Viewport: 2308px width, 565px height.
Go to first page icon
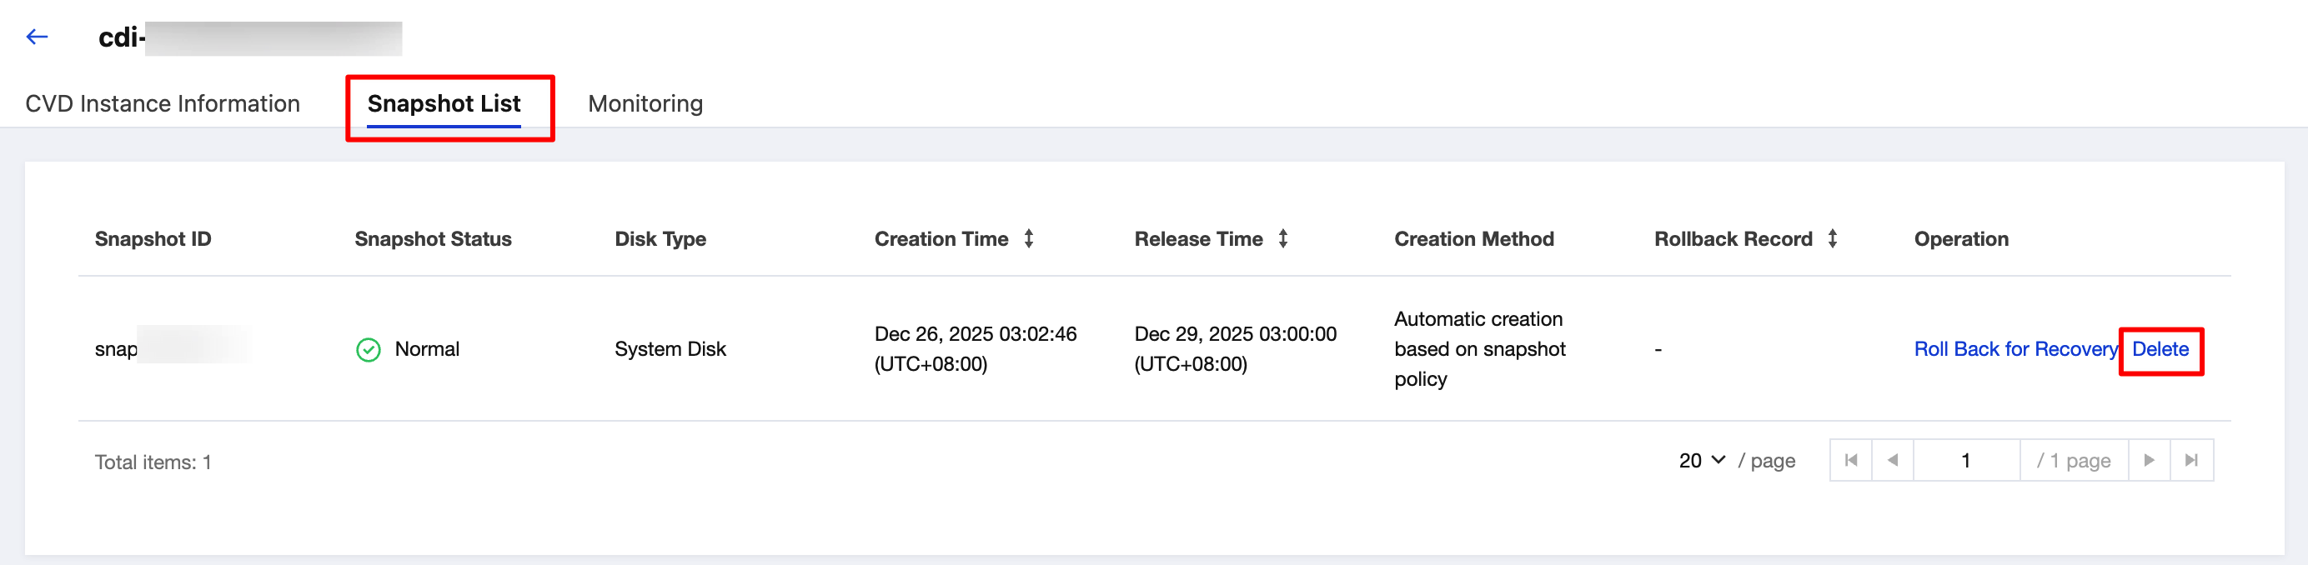(x=1850, y=460)
